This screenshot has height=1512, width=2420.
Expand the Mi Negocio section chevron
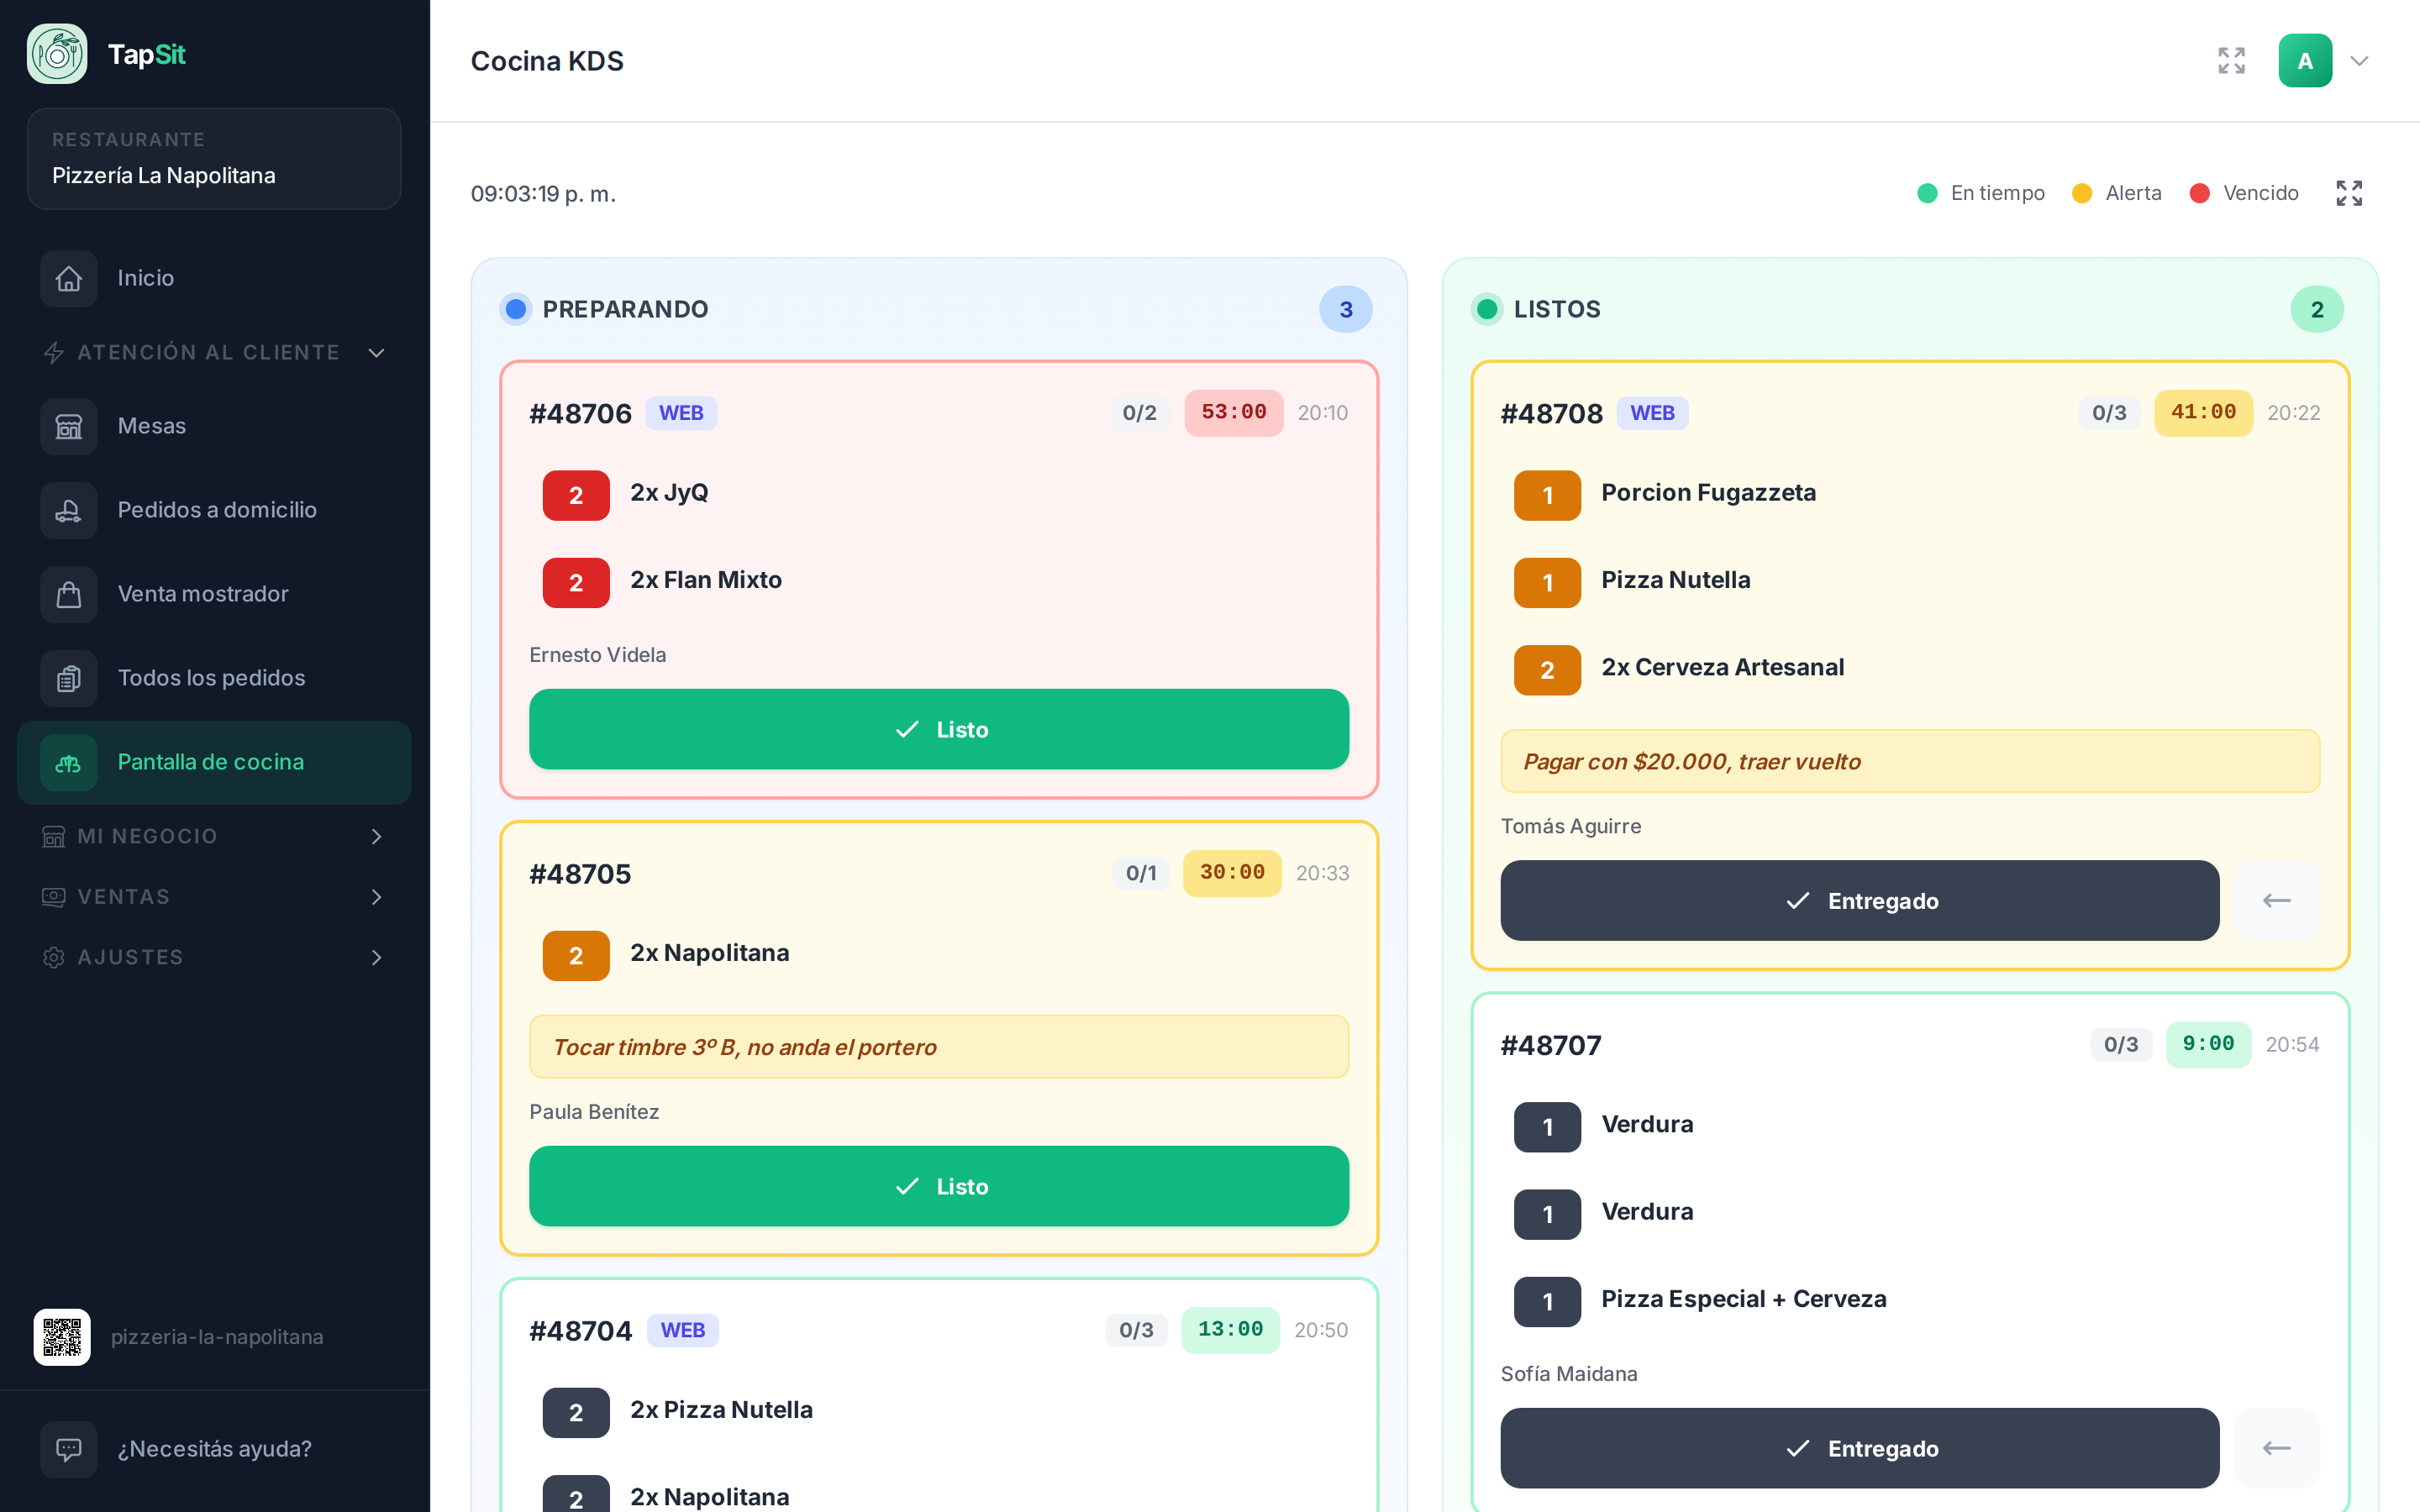377,836
